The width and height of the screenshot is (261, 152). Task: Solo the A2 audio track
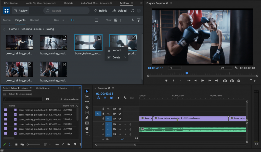(125, 129)
